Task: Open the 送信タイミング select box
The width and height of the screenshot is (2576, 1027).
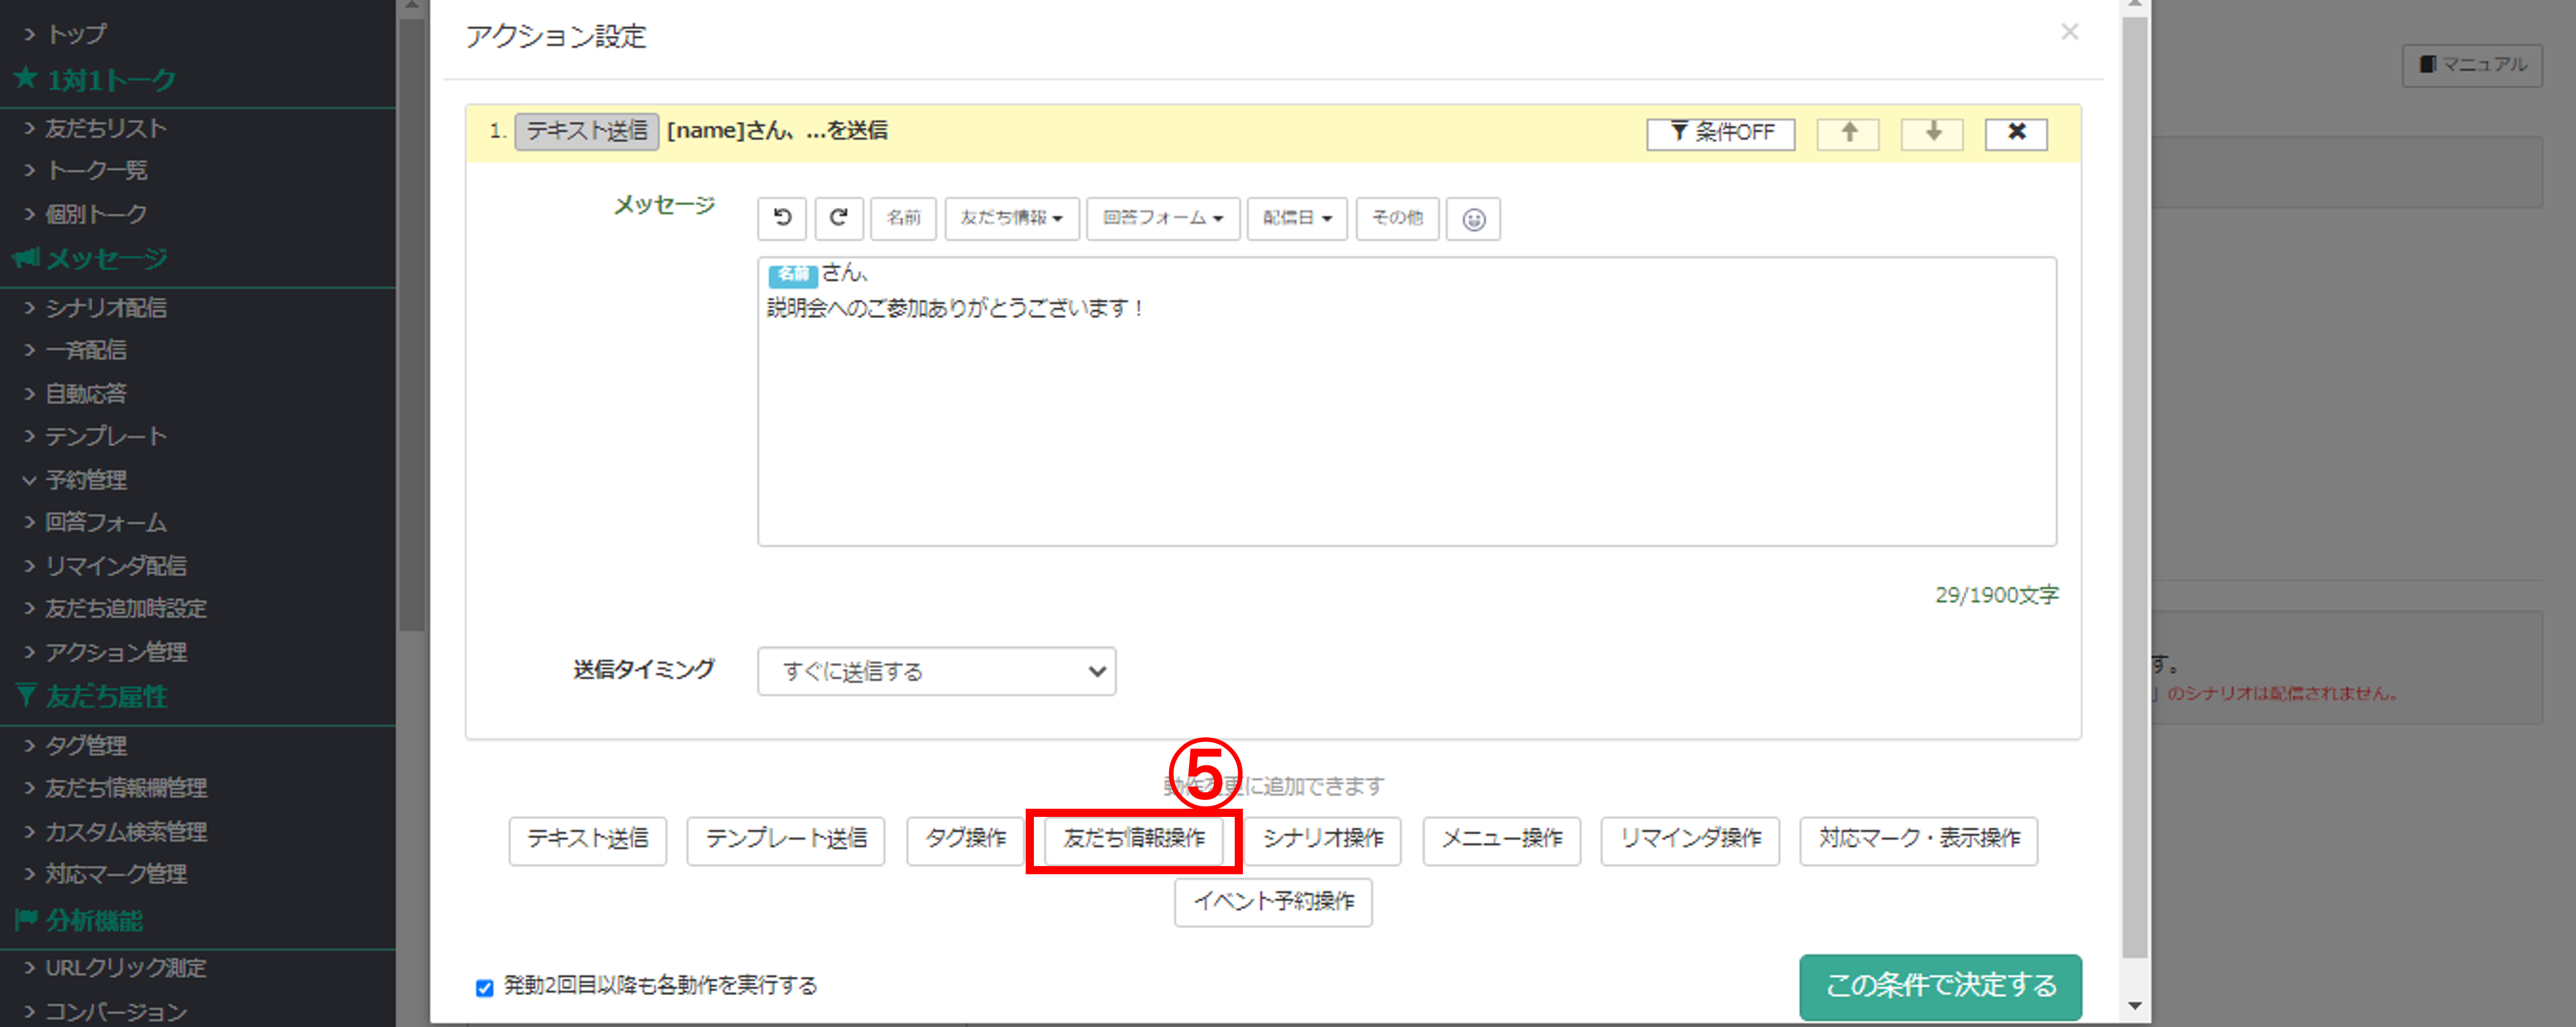Action: (x=936, y=671)
